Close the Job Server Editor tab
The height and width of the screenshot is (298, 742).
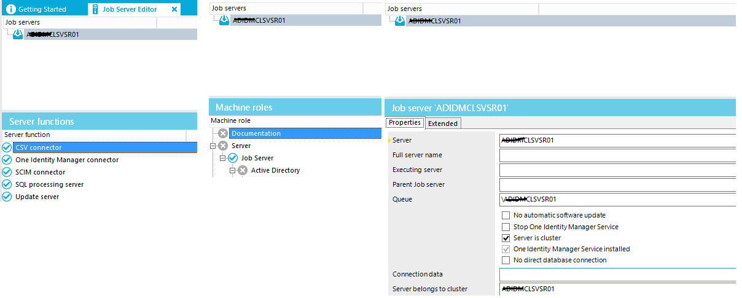(174, 9)
